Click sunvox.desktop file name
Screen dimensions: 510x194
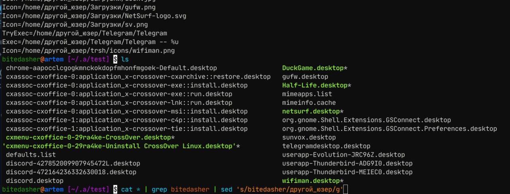point(309,138)
